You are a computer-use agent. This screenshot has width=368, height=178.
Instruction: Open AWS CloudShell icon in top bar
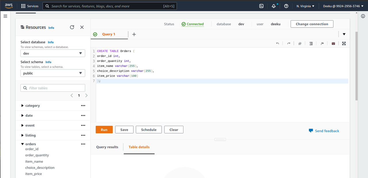pyautogui.click(x=261, y=6)
